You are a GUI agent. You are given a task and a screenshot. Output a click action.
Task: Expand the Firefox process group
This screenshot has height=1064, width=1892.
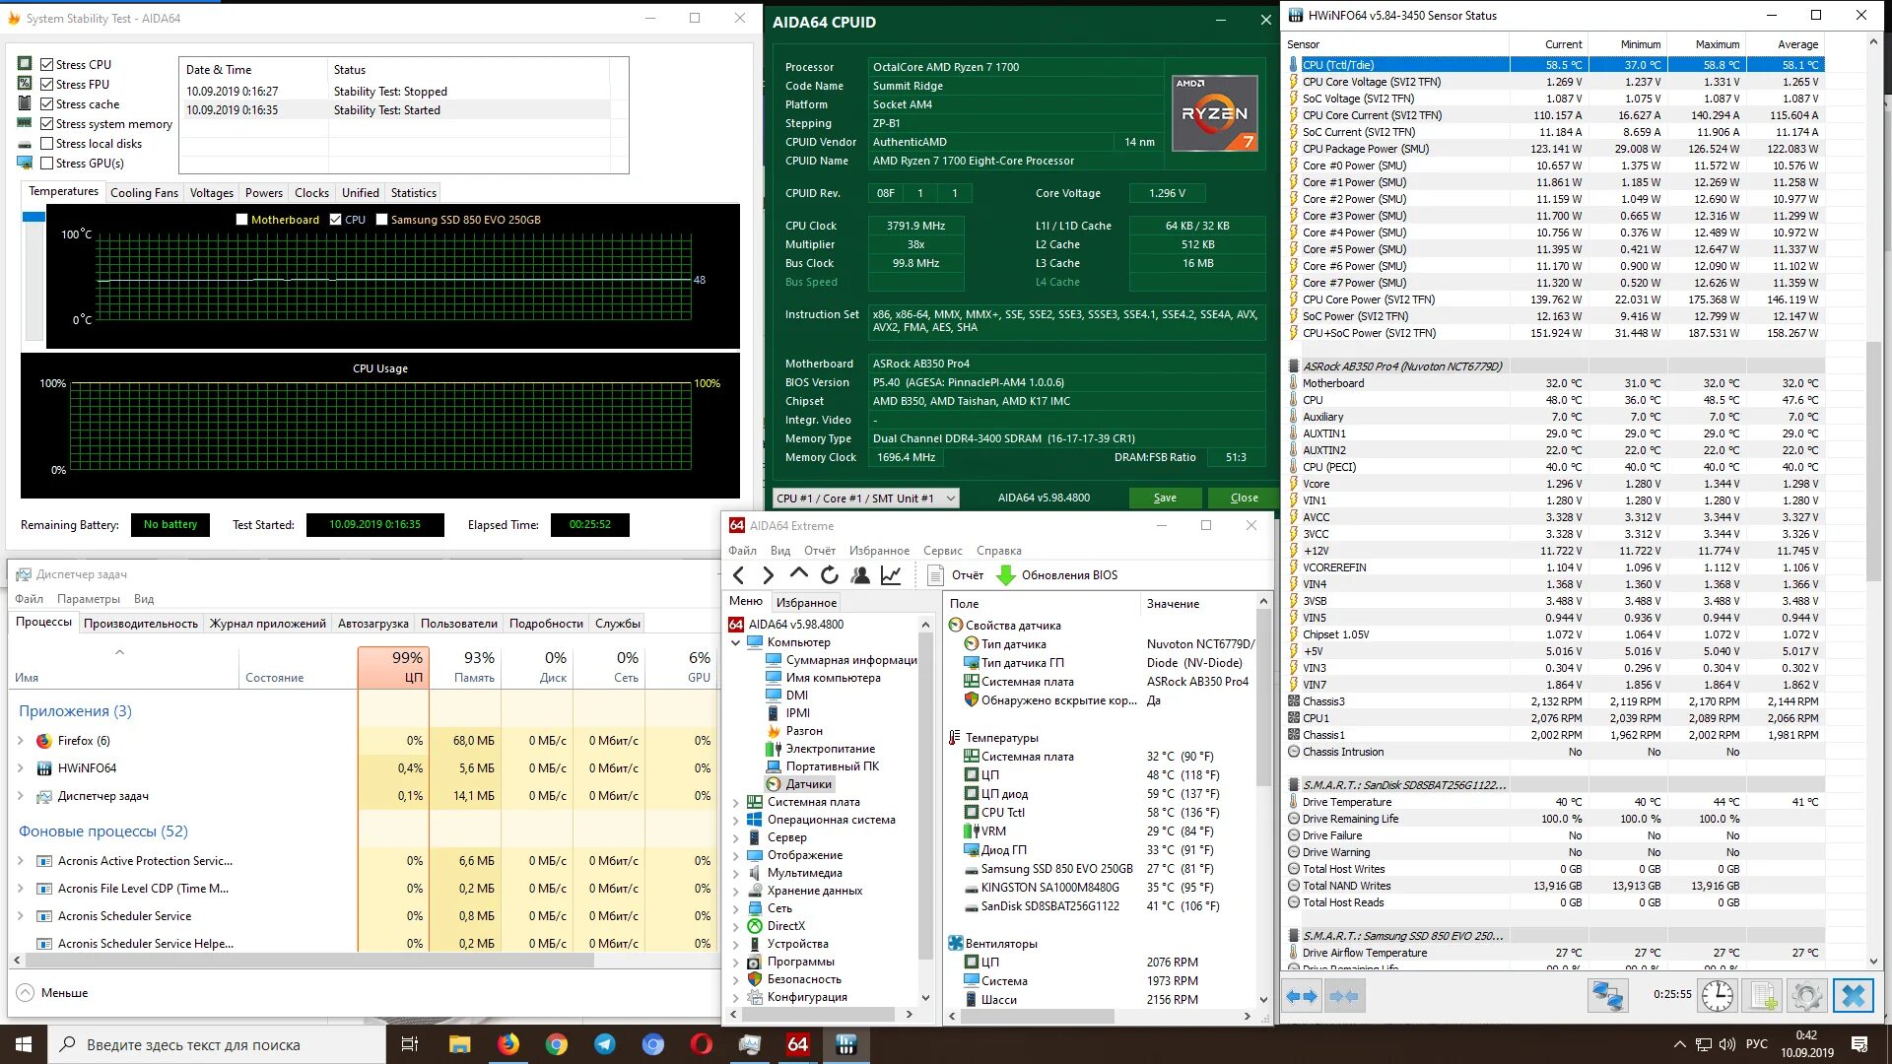(x=21, y=741)
